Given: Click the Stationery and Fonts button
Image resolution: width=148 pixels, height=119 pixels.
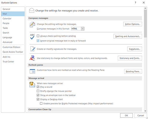Looking at the screenshot, I should point(130,58).
